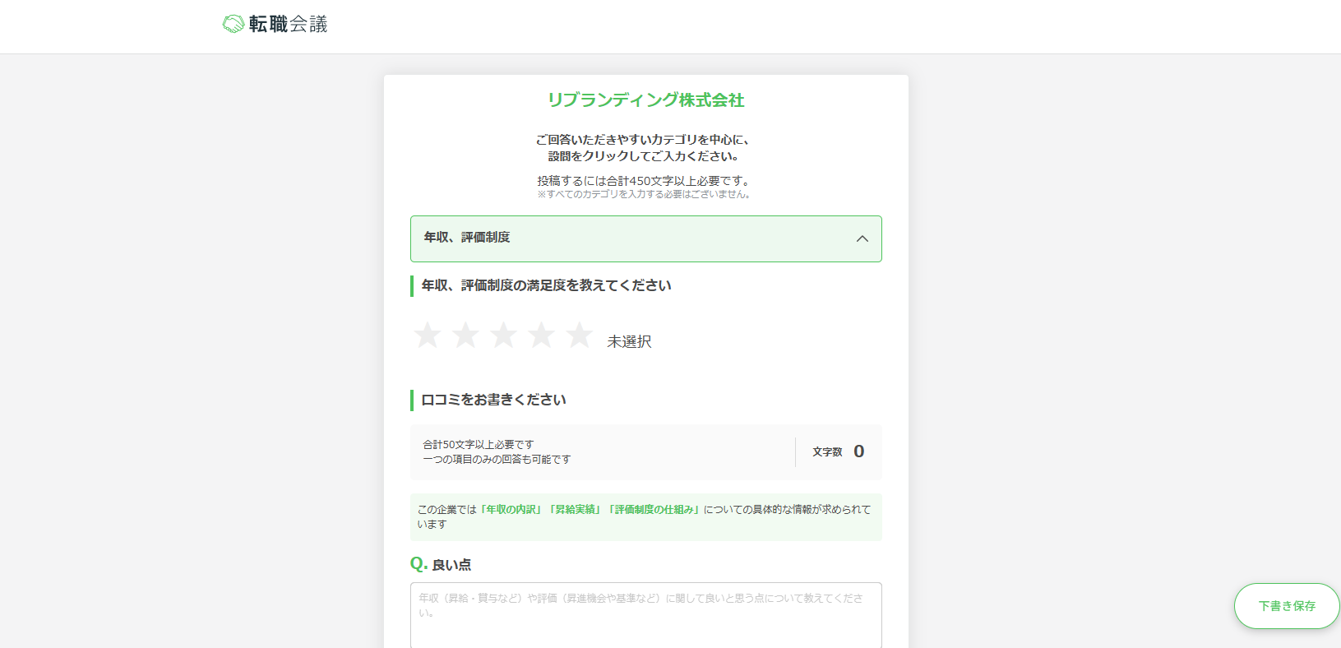Click the 口コミをお書きください heading
This screenshot has height=648, width=1341.
(x=493, y=400)
